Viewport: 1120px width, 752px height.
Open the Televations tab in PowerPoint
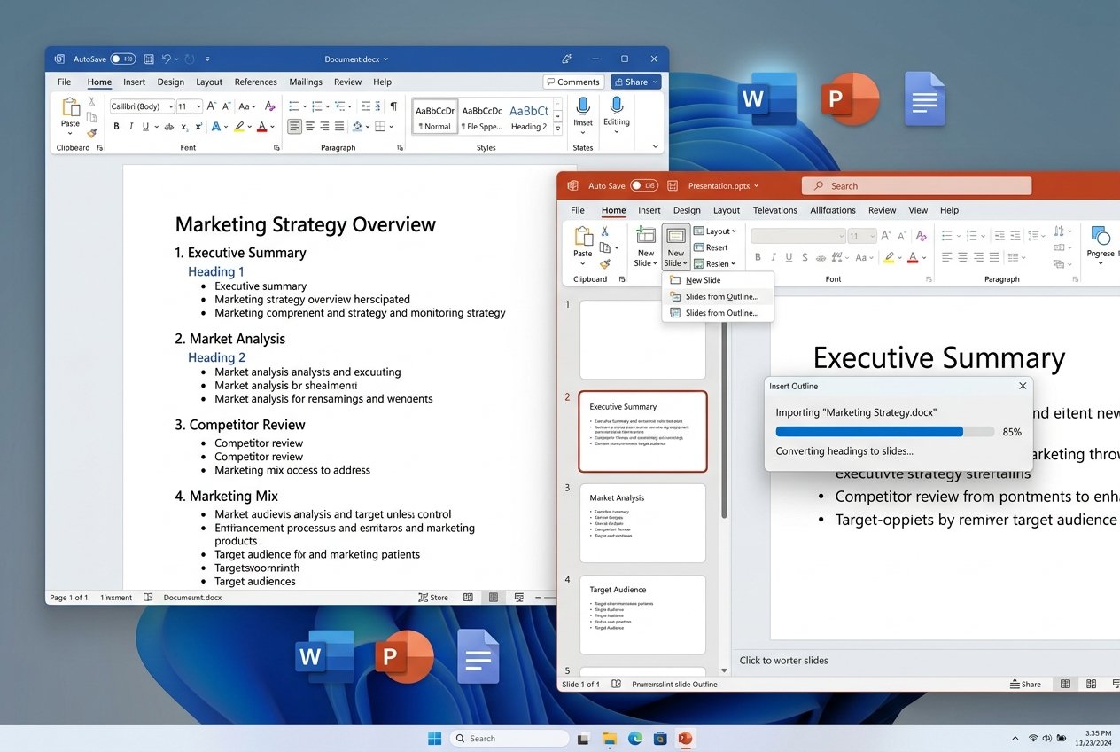click(775, 210)
